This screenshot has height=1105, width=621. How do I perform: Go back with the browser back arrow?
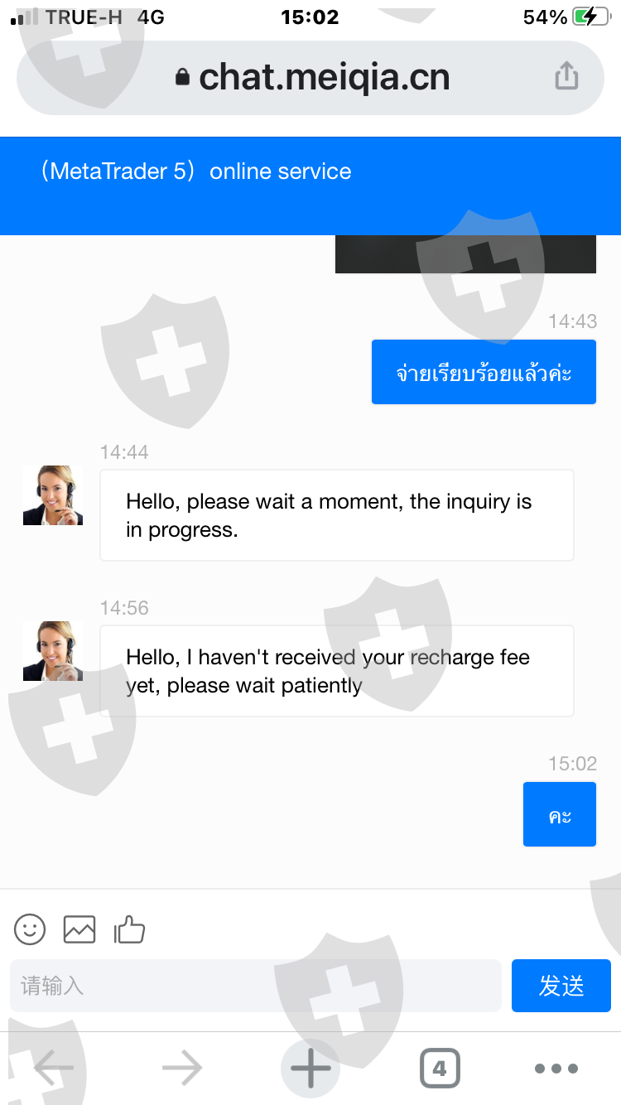pos(53,1069)
